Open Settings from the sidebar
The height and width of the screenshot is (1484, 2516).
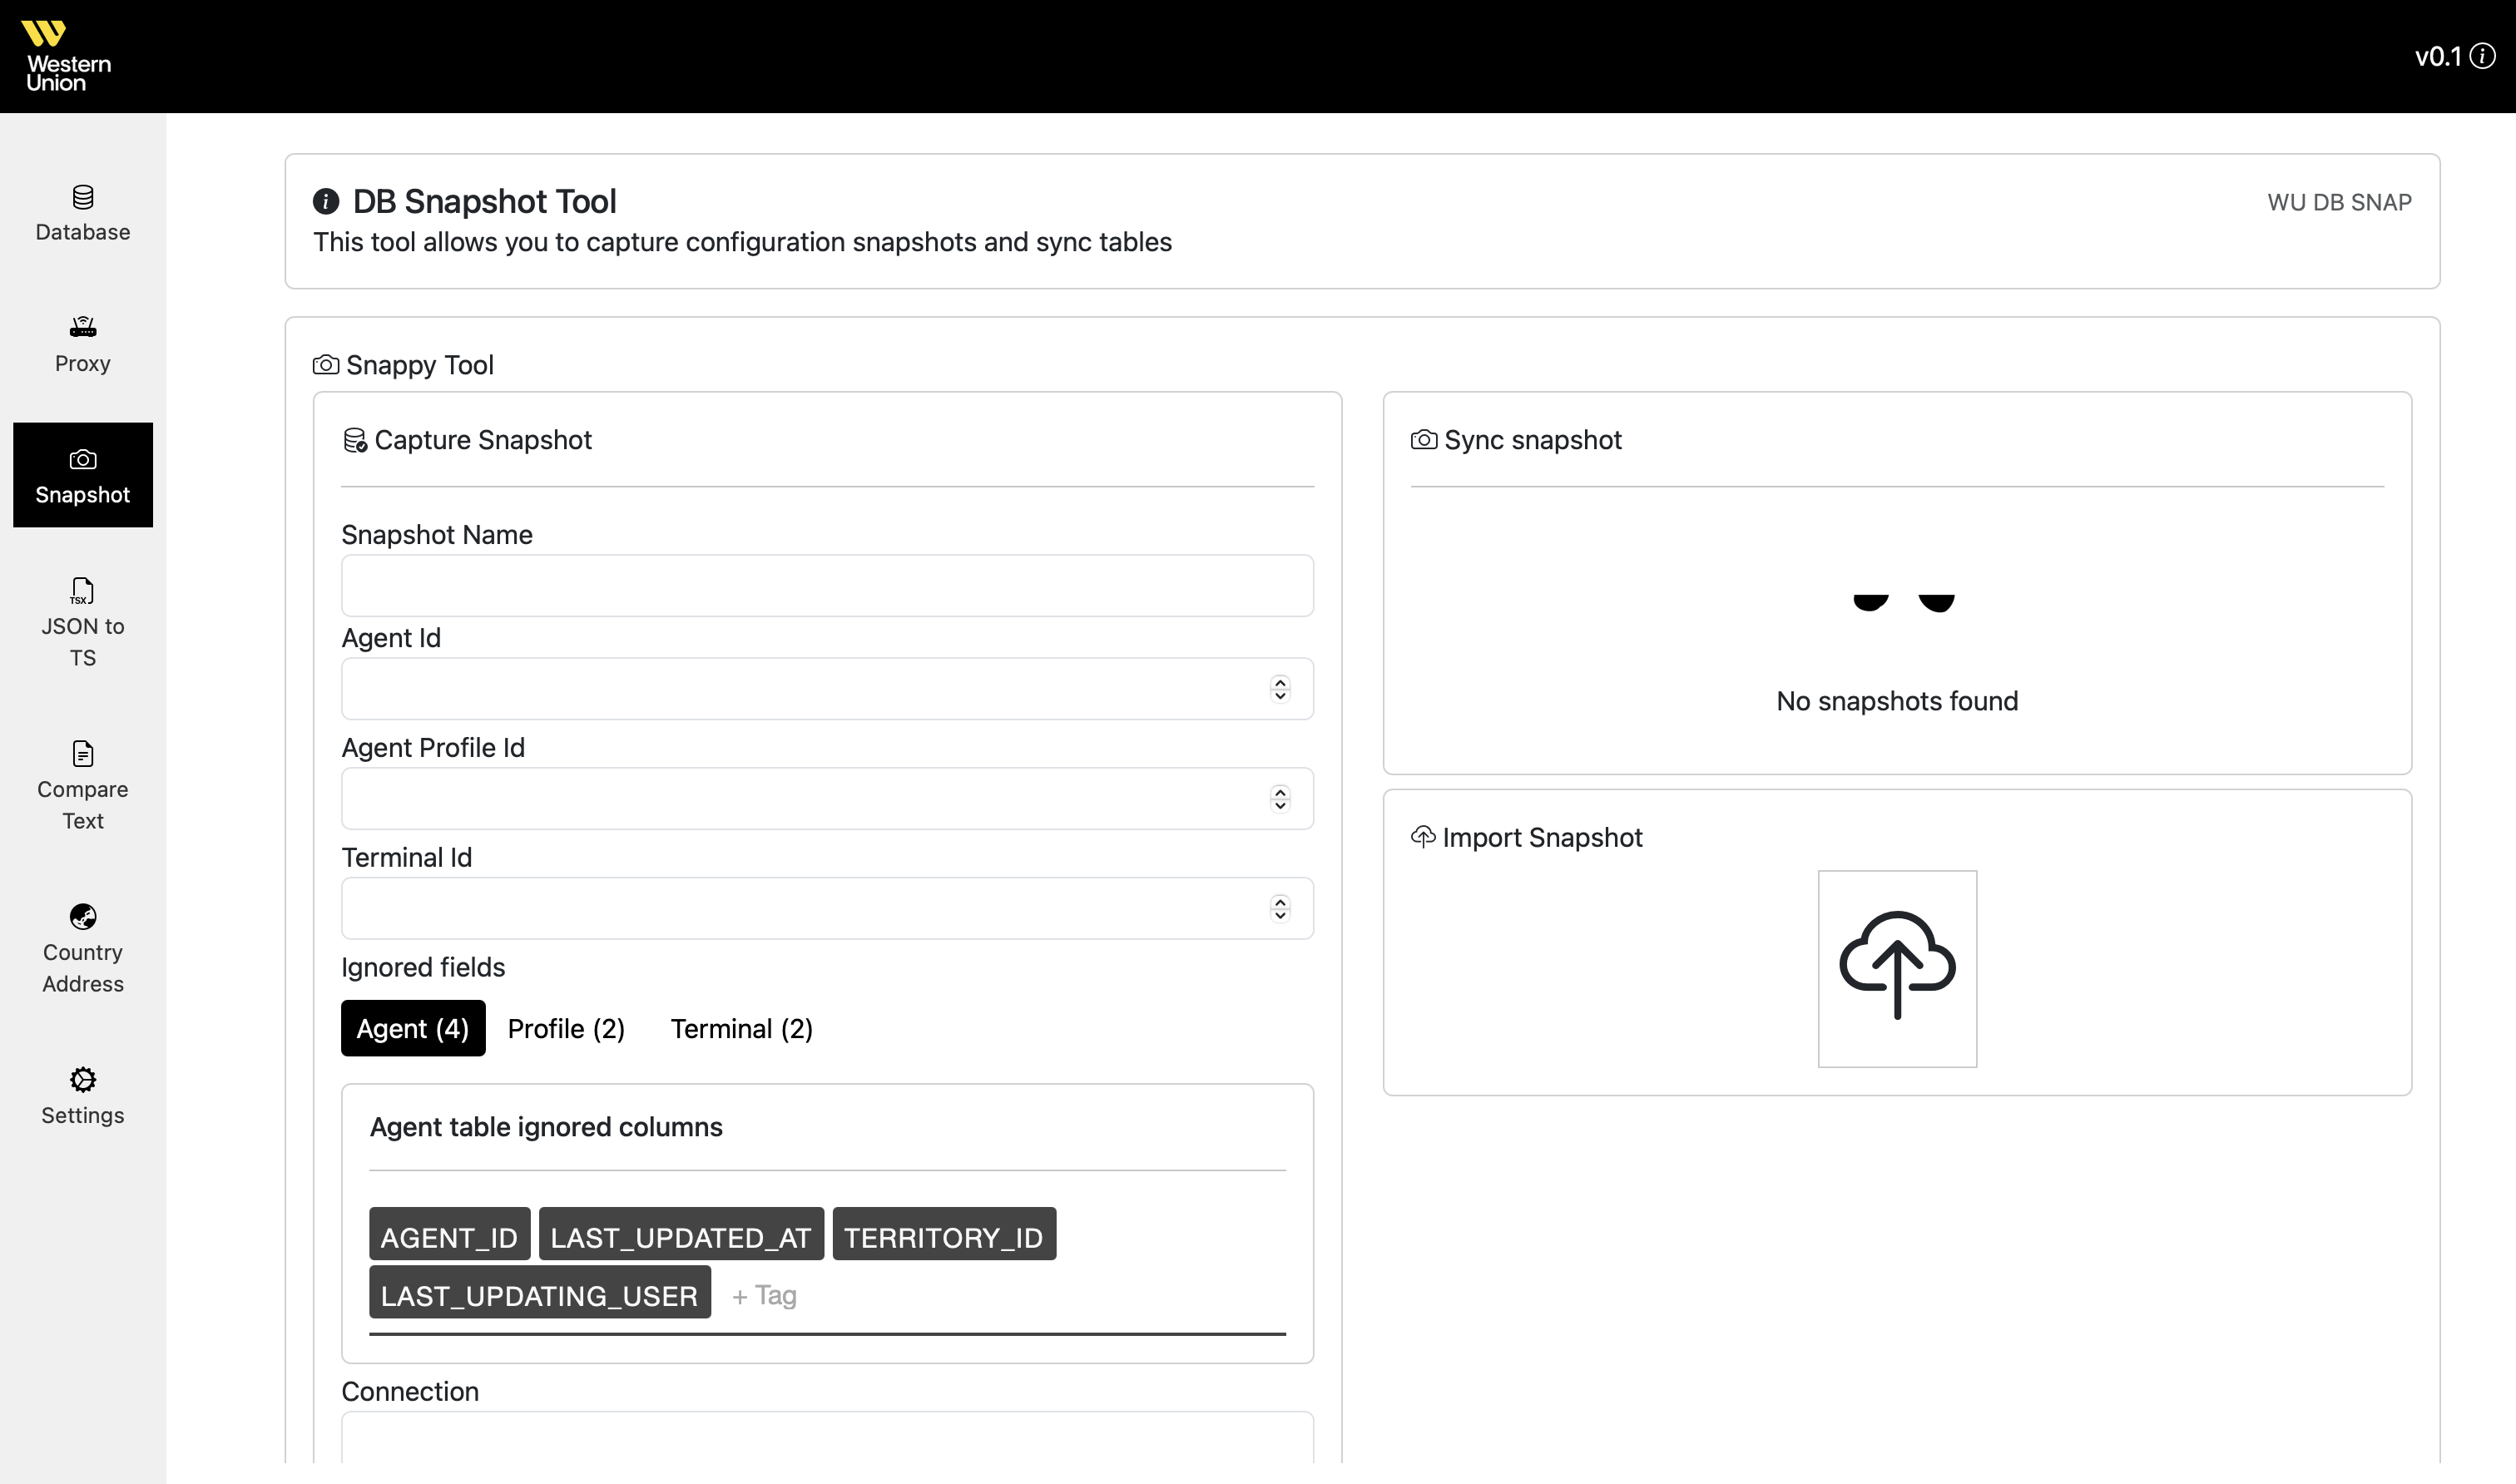83,1095
